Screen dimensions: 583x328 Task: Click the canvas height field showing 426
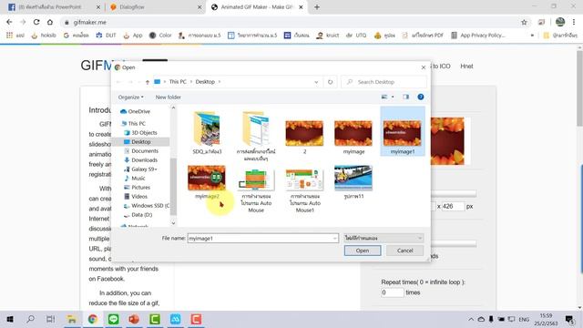click(x=453, y=206)
